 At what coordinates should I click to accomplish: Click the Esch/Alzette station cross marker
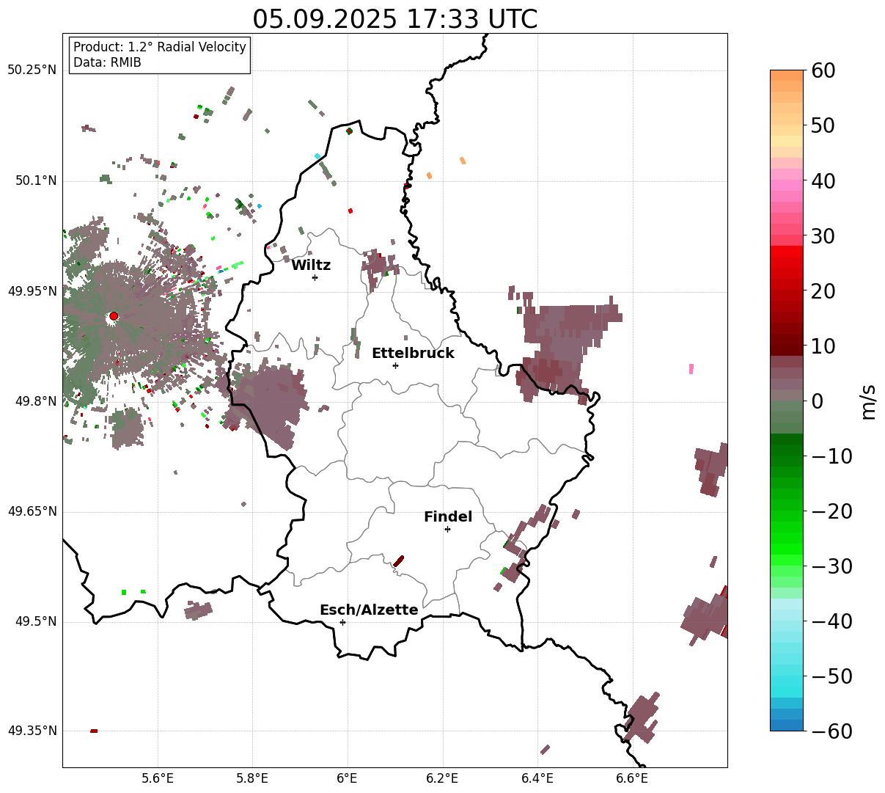[342, 622]
